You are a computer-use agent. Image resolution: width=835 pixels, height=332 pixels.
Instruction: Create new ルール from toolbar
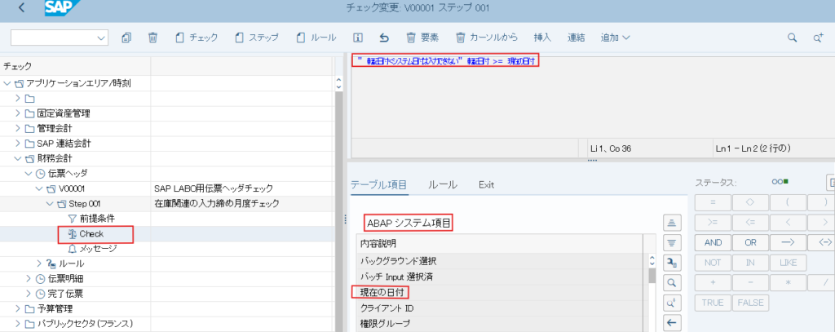click(316, 38)
